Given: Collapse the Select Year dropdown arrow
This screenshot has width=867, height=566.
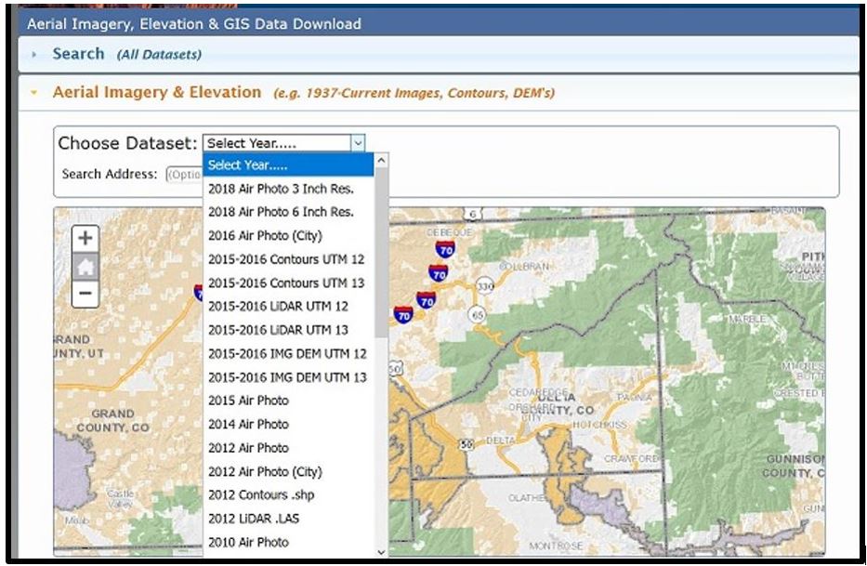Looking at the screenshot, I should pos(357,143).
